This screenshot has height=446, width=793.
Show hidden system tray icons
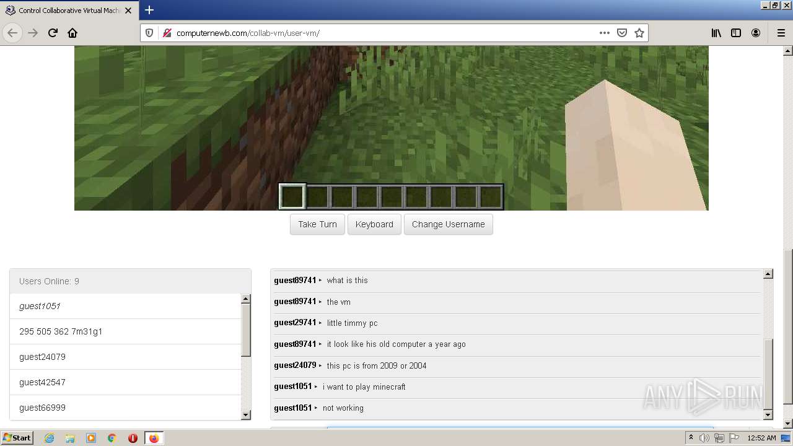pyautogui.click(x=691, y=438)
